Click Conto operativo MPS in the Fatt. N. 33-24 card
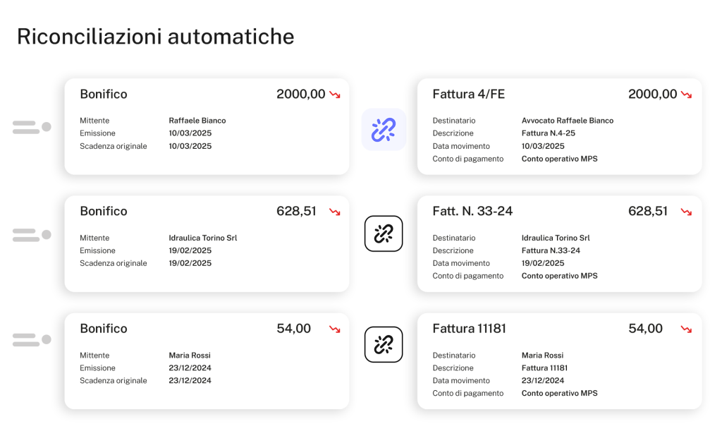The image size is (722, 431). (559, 276)
